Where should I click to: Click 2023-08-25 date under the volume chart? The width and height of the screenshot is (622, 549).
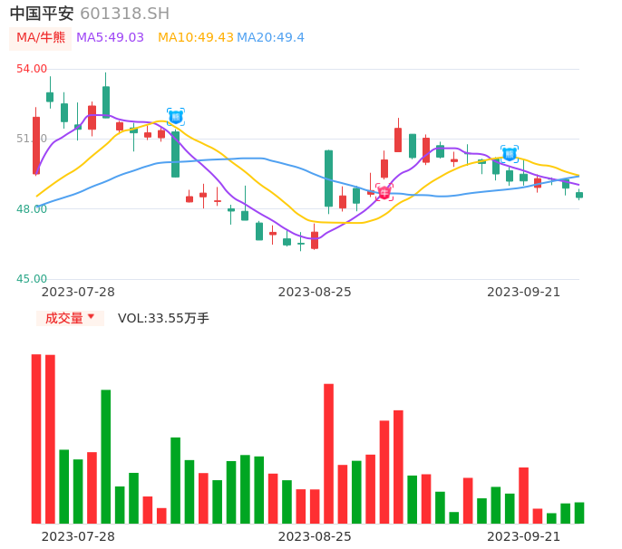[315, 536]
